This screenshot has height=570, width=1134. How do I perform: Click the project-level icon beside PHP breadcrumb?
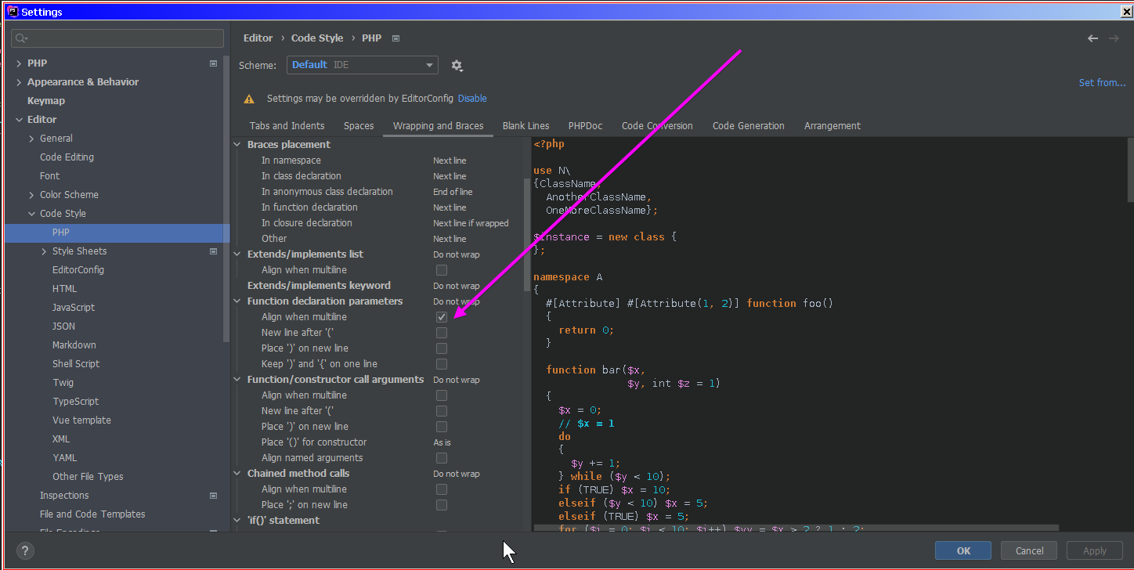[396, 38]
